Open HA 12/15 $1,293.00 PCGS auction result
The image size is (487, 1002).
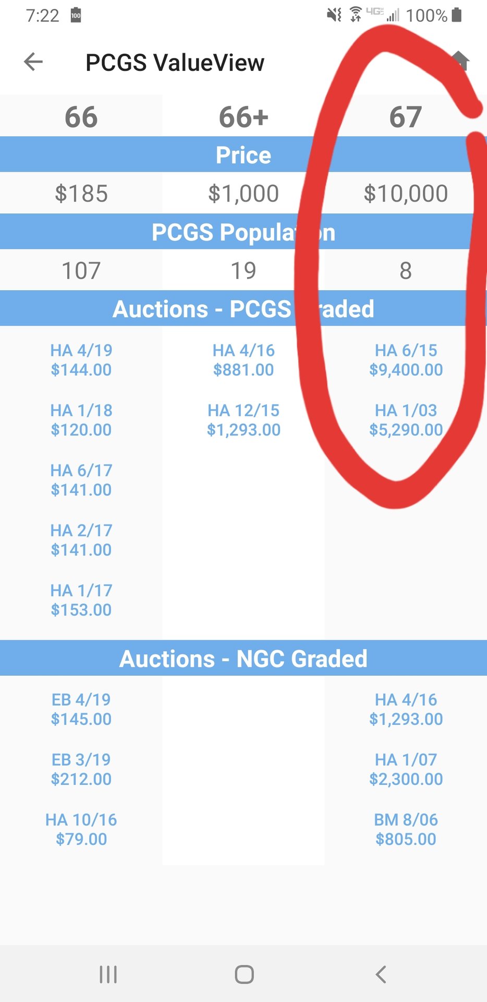point(244,420)
